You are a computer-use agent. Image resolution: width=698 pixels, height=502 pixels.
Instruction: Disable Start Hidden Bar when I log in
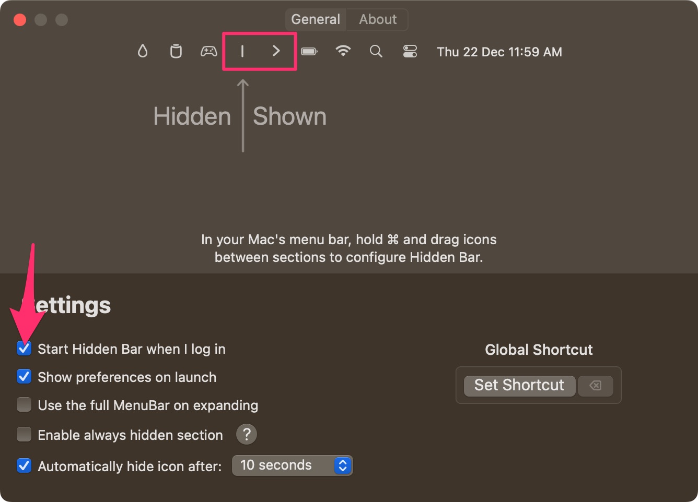coord(24,348)
